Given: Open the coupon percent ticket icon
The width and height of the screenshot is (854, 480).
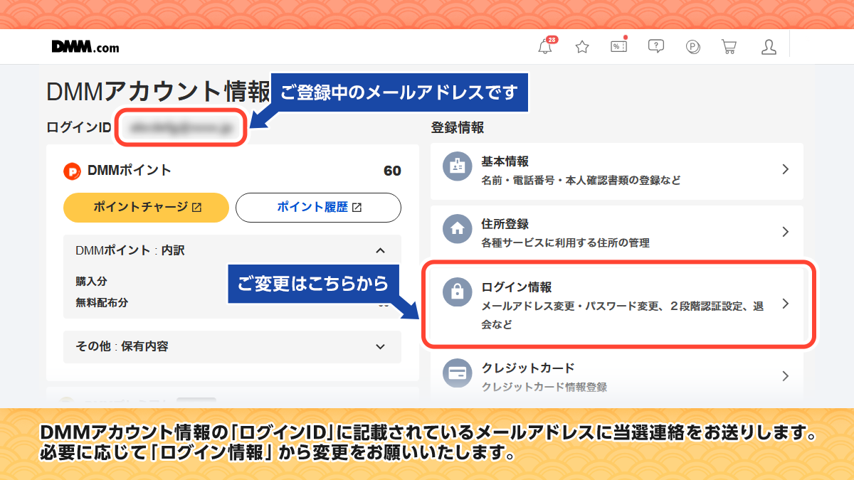Looking at the screenshot, I should click(x=619, y=47).
